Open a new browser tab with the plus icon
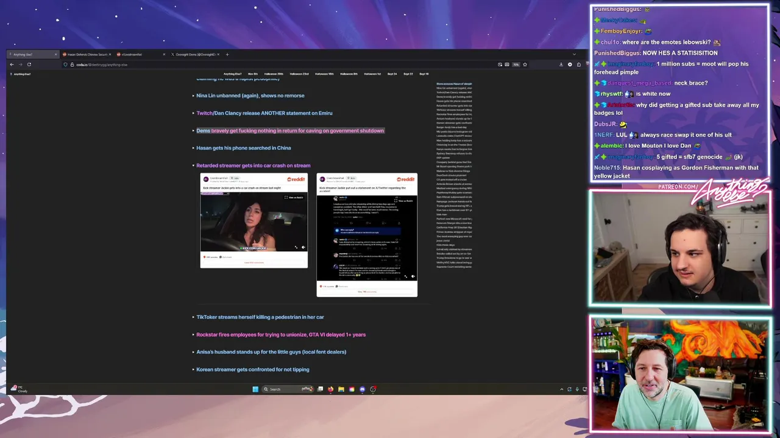This screenshot has height=438, width=780. 227,55
